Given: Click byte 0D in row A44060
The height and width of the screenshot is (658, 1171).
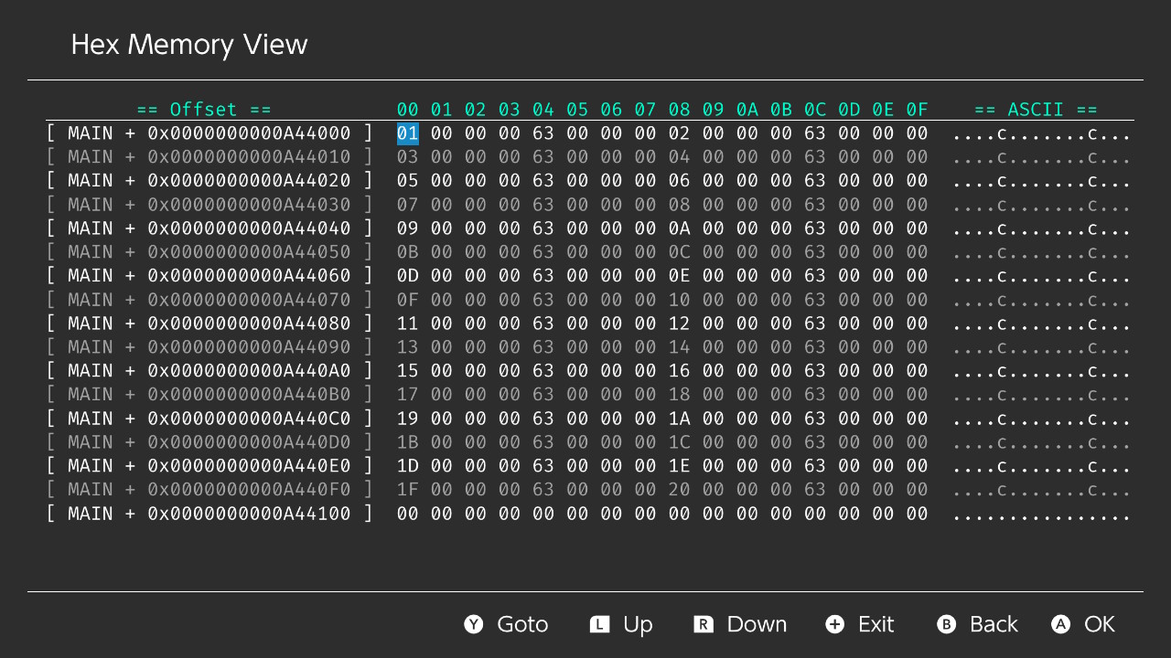Looking at the screenshot, I should pyautogui.click(x=407, y=276).
